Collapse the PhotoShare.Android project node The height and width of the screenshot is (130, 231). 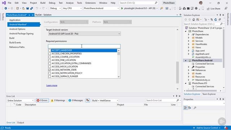(186, 60)
